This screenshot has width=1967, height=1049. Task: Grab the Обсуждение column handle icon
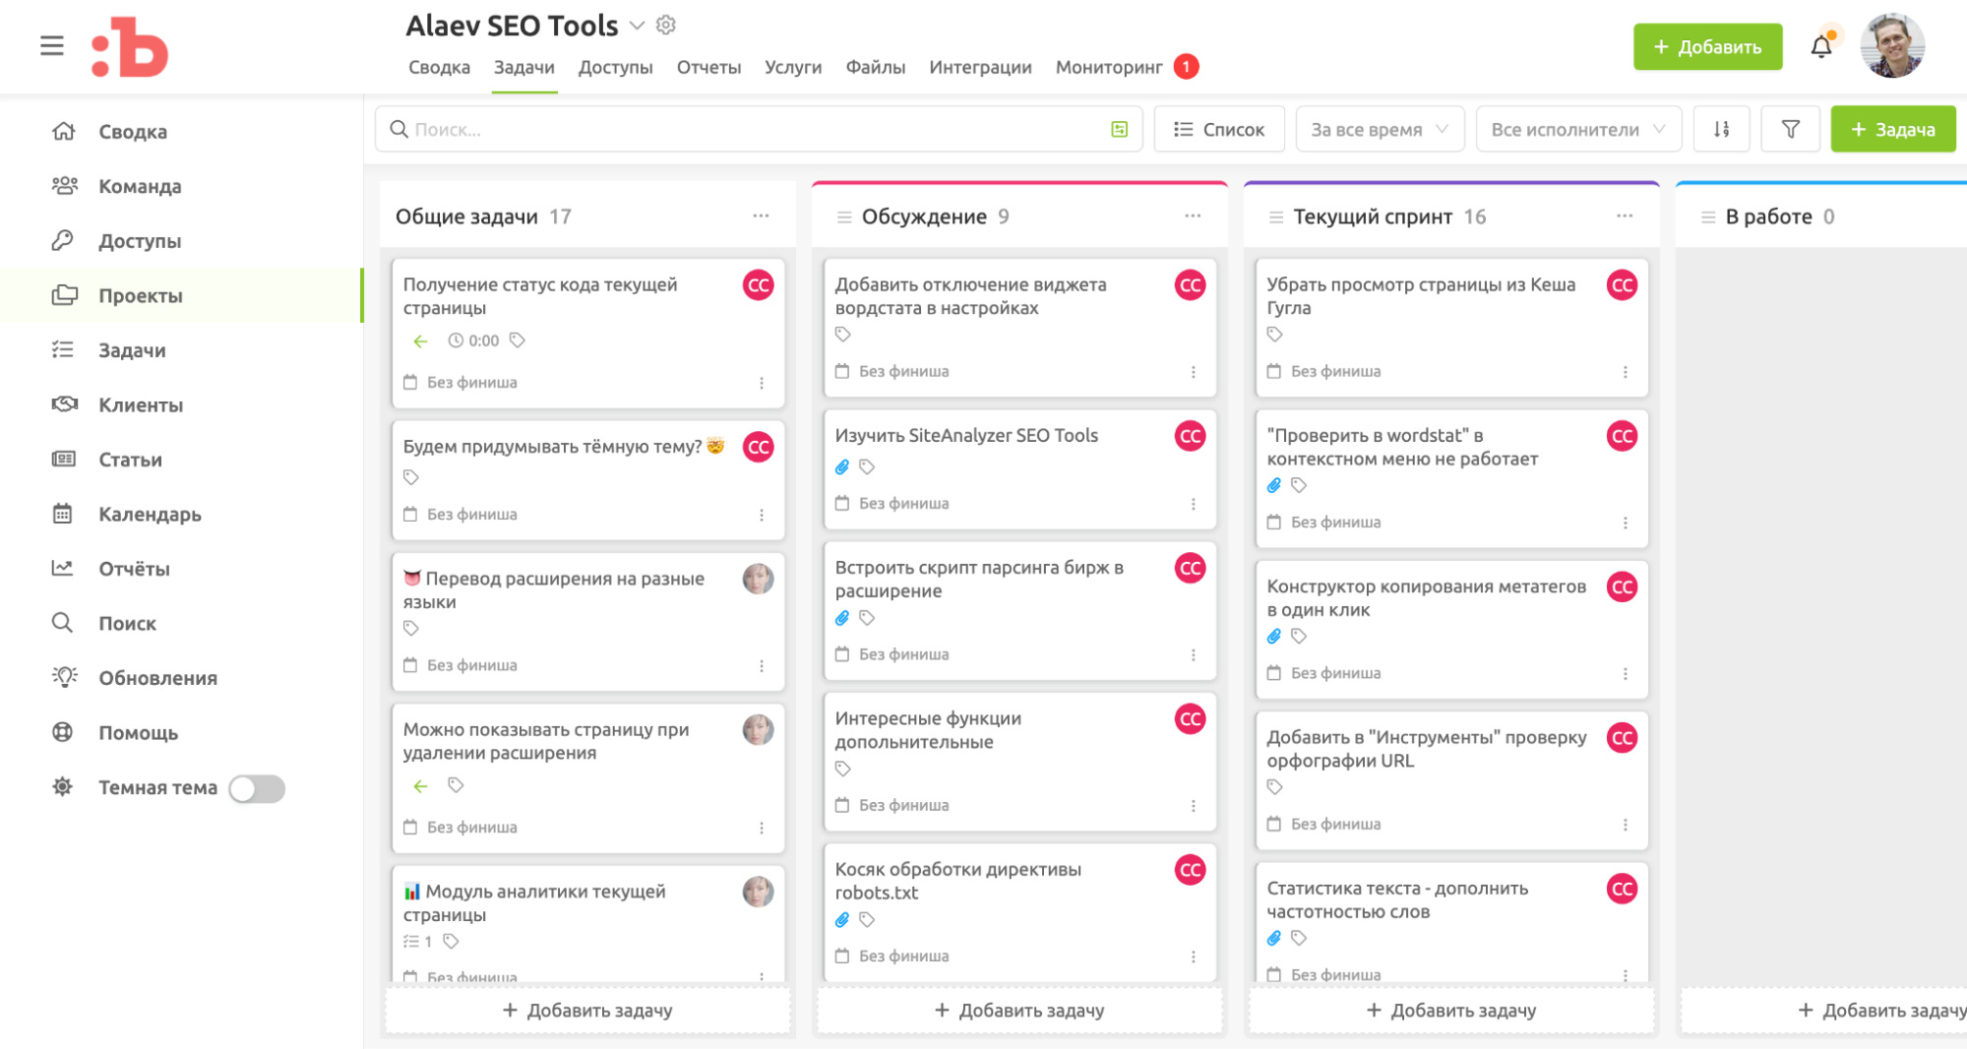click(x=844, y=217)
